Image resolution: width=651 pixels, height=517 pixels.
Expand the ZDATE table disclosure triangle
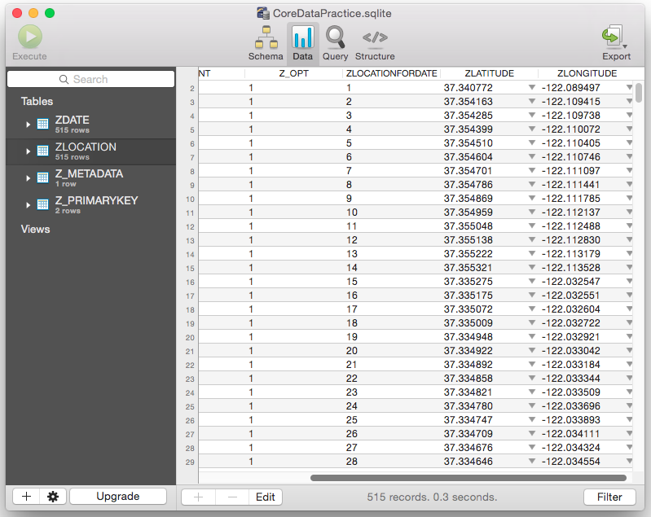pyautogui.click(x=28, y=124)
